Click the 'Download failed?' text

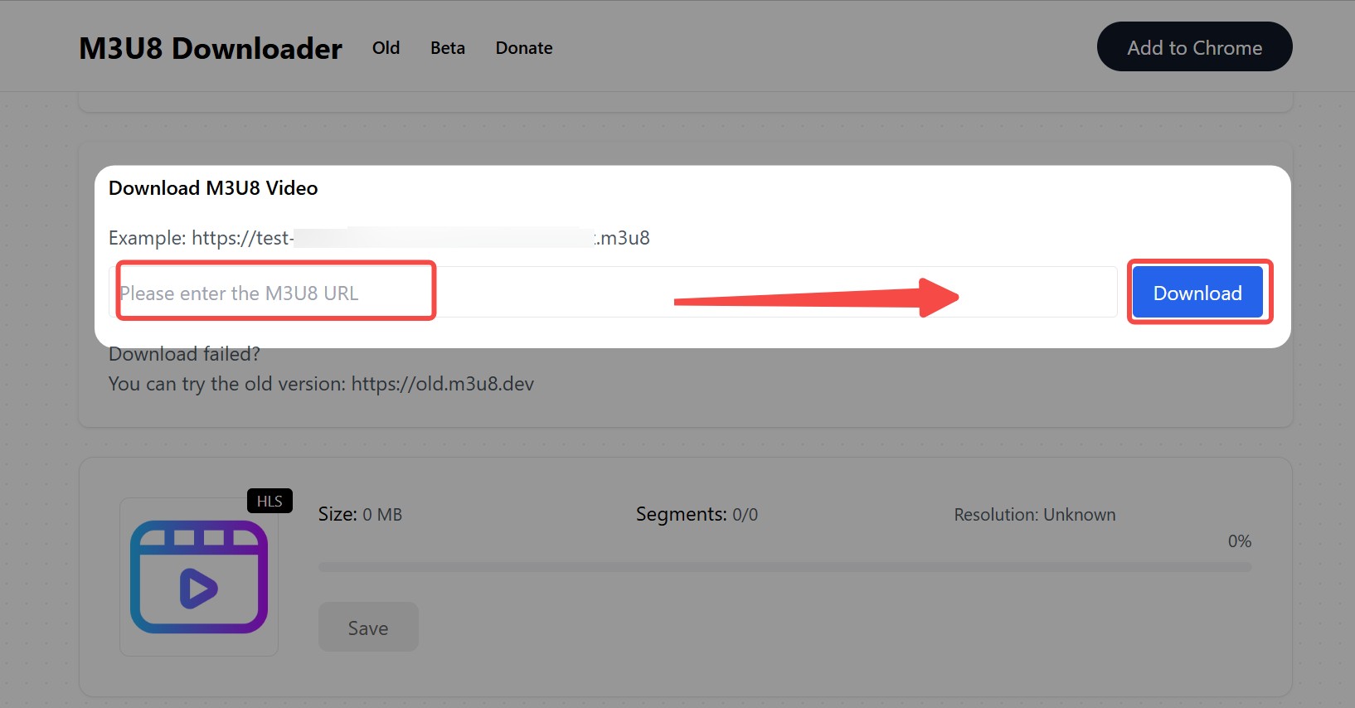pos(184,354)
